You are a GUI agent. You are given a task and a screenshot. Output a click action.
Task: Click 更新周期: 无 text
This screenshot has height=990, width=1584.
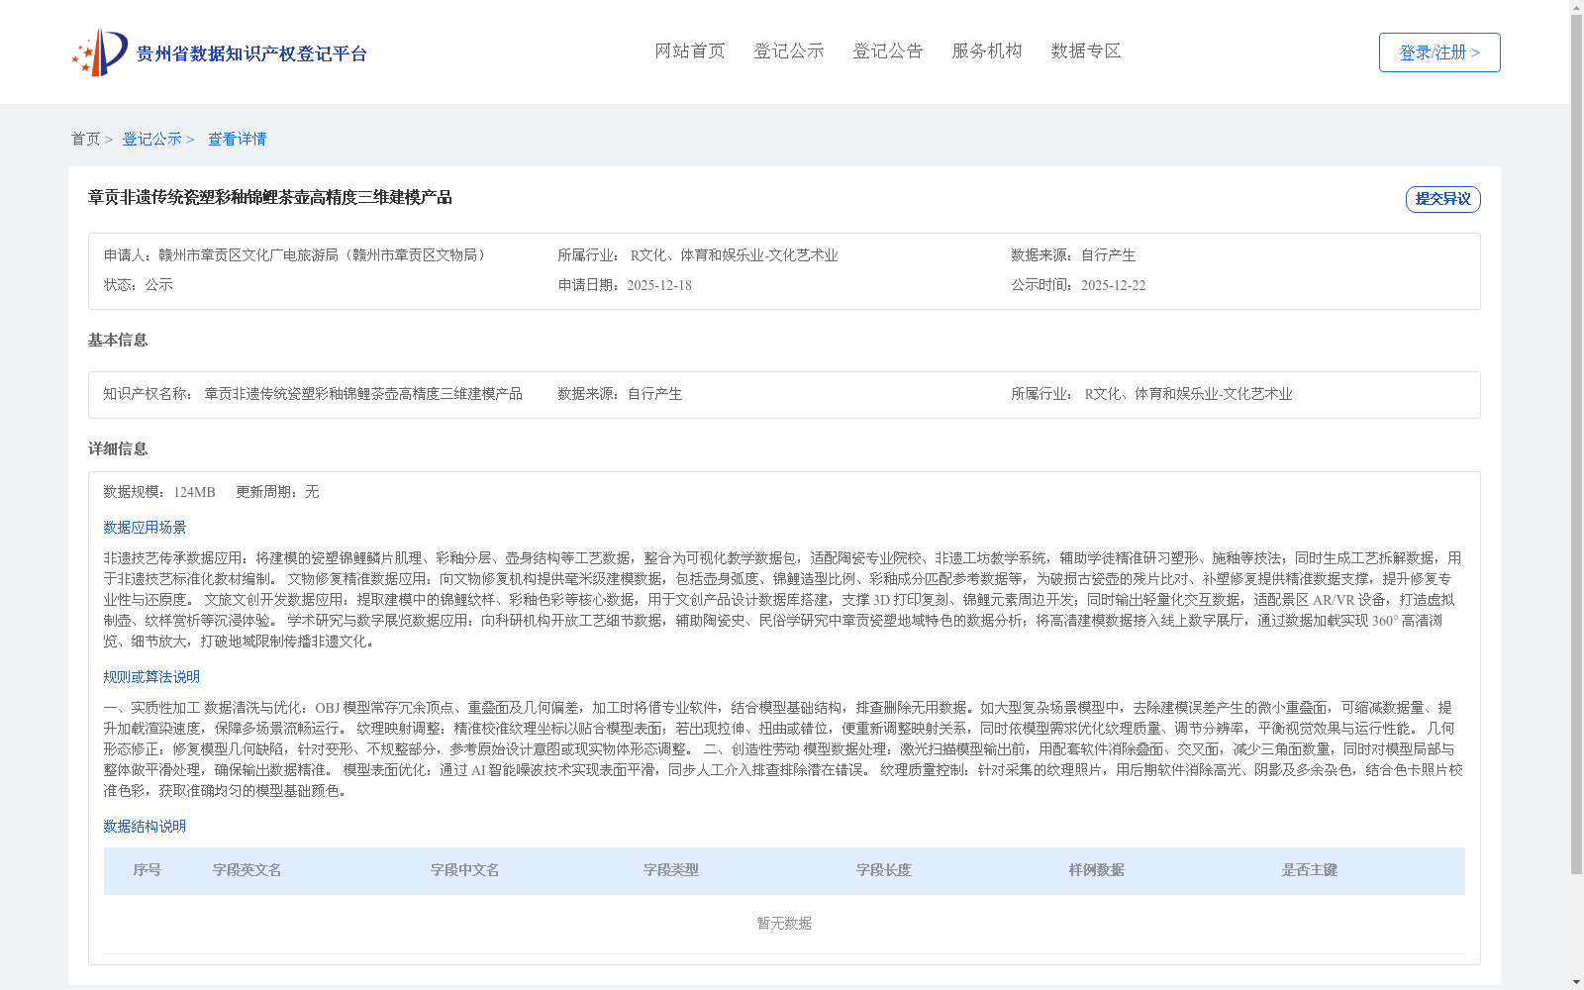pos(277,492)
